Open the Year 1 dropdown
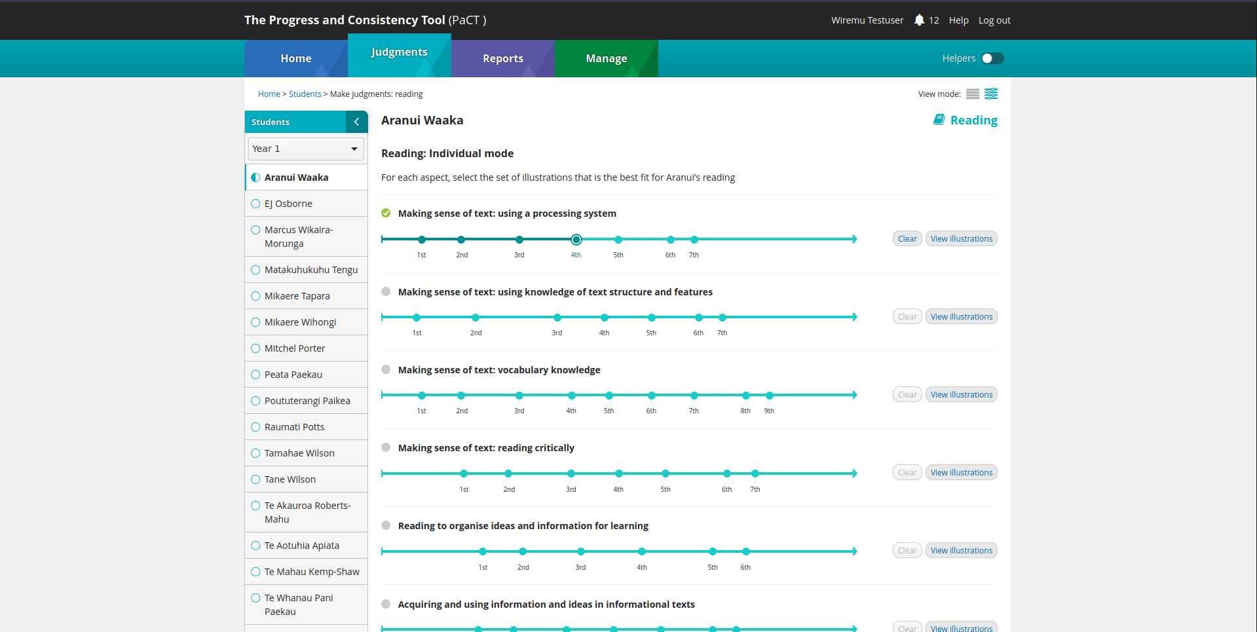 point(306,149)
